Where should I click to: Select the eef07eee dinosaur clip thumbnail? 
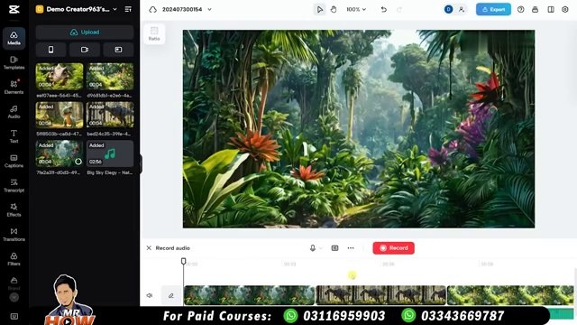click(60, 76)
